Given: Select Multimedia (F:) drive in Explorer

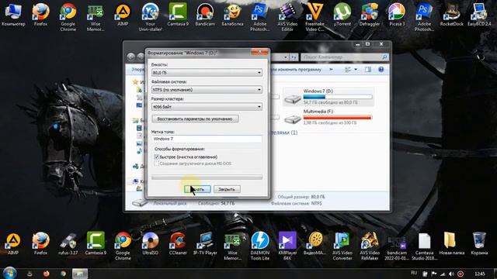Looking at the screenshot, I should coord(328,117).
